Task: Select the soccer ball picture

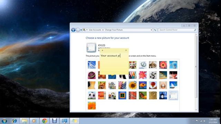Action: 92,95
